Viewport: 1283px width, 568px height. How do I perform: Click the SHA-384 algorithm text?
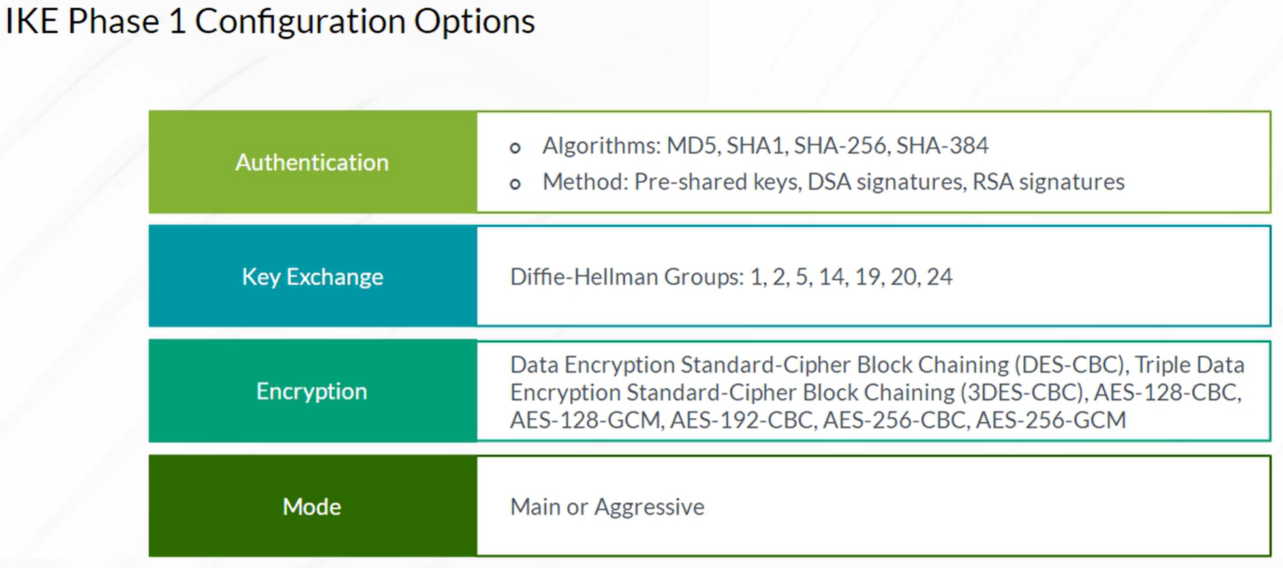click(942, 145)
